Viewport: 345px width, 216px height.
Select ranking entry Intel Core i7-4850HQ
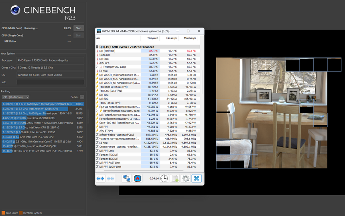(43, 146)
